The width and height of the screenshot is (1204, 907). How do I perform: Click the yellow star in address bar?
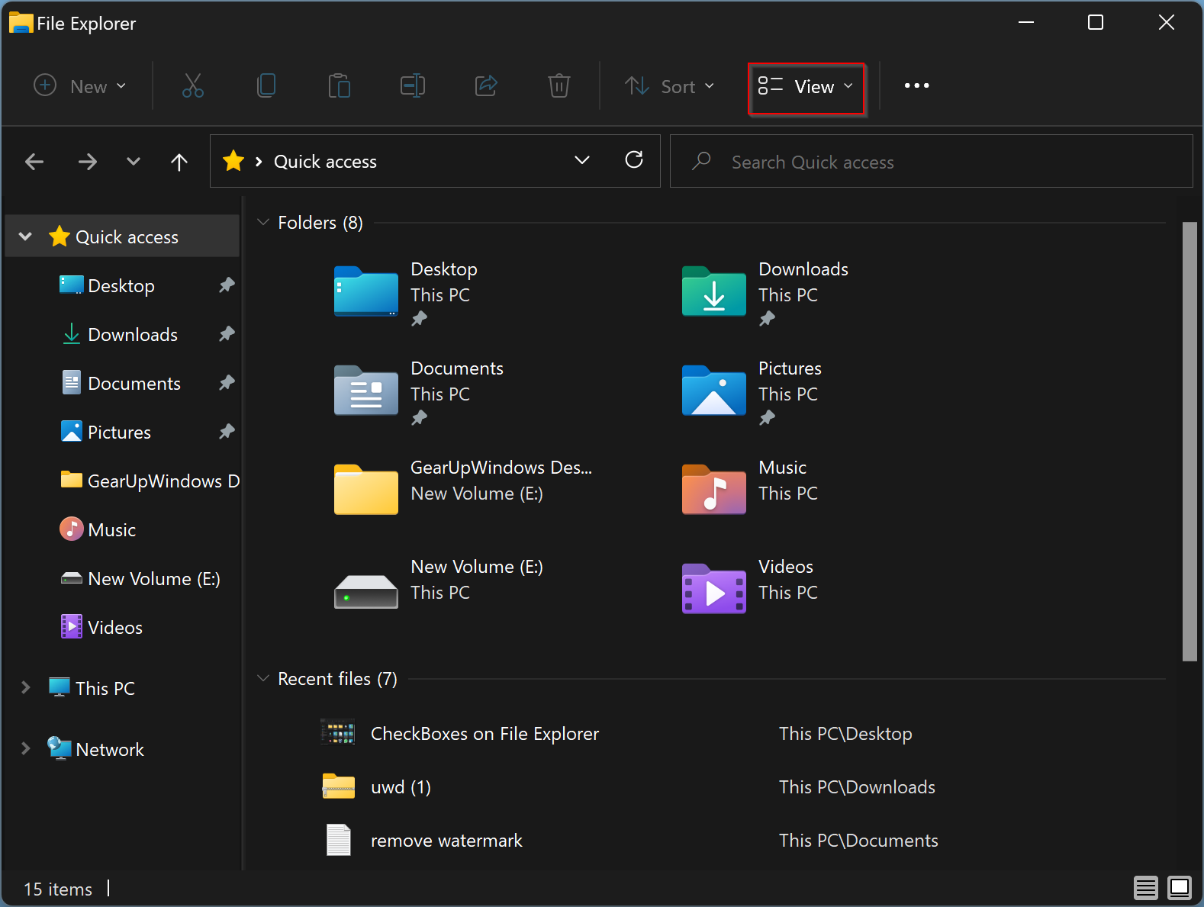pos(233,161)
